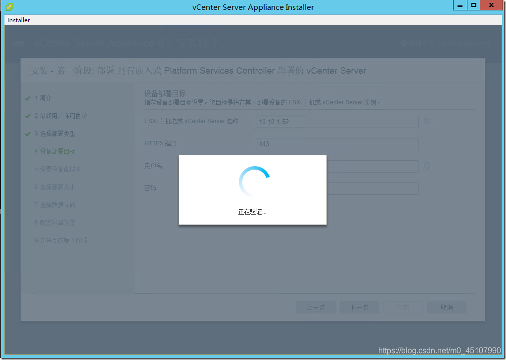Close the vCenter Server Appliance Installer window
The height and width of the screenshot is (360, 506).
click(492, 5)
